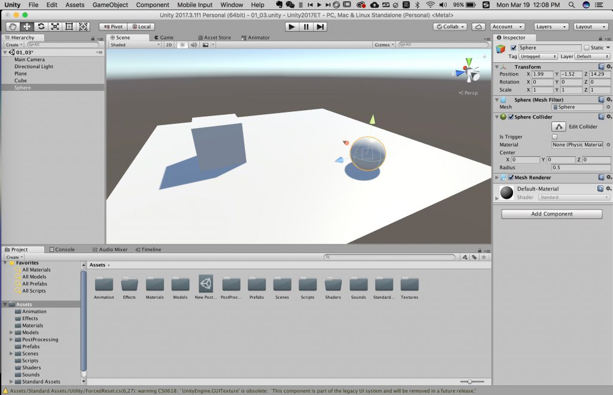613x395 pixels.
Task: Select the Rotate tool
Action: click(41, 26)
